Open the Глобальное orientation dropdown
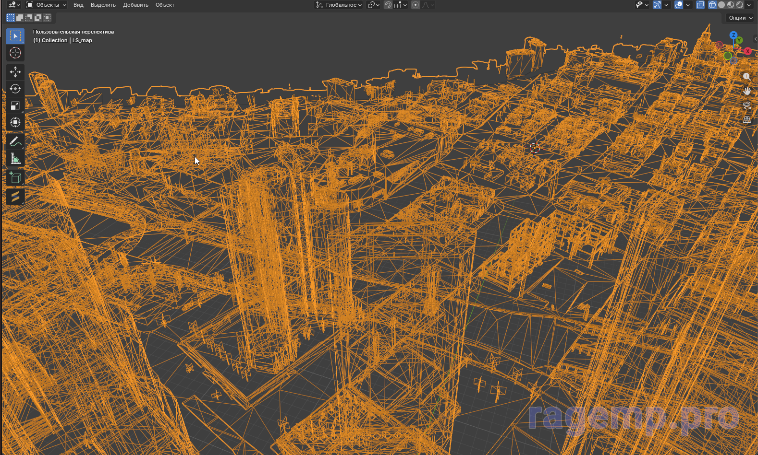The image size is (758, 455). (339, 5)
